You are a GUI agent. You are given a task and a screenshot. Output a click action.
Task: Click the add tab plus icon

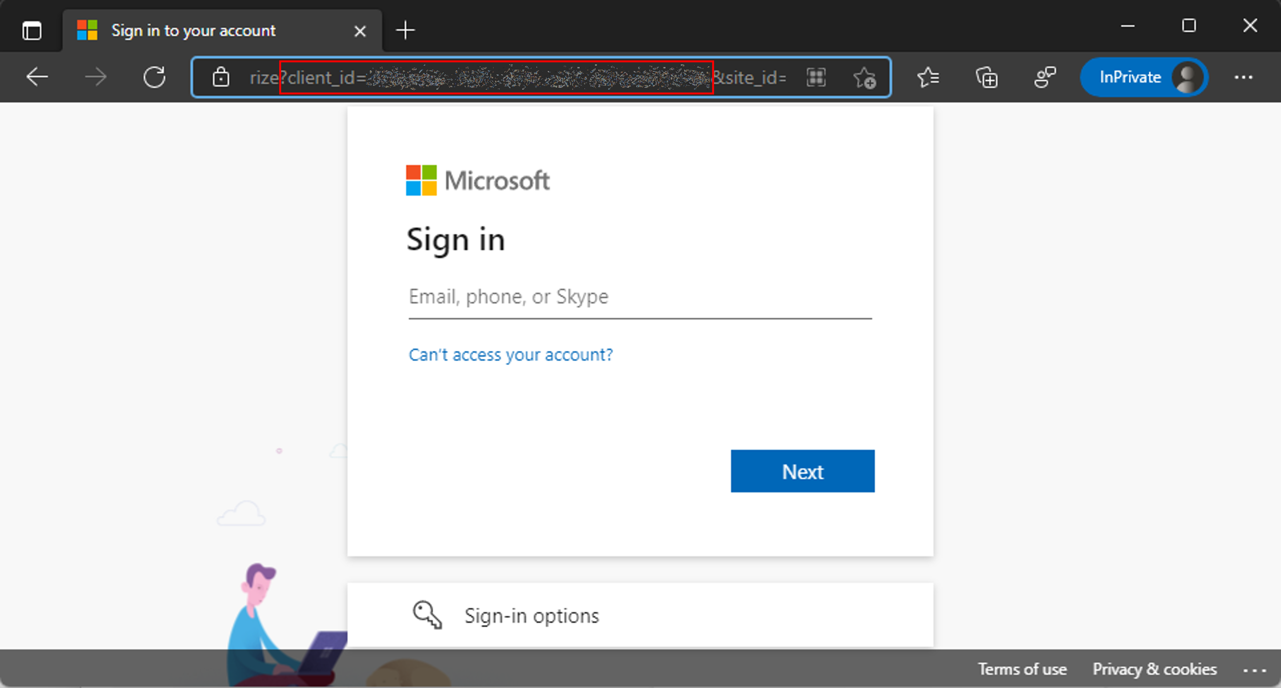coord(405,30)
